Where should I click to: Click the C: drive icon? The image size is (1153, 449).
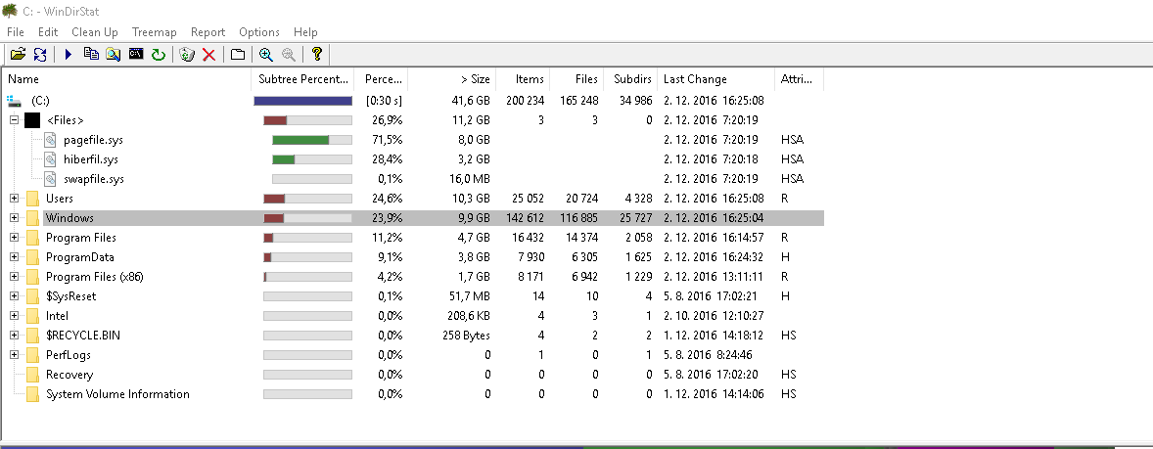tap(14, 100)
